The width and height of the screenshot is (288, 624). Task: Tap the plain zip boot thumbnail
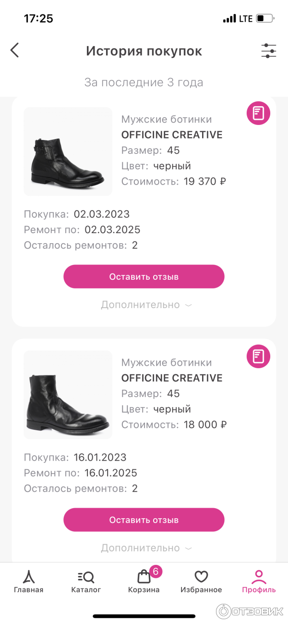click(68, 395)
